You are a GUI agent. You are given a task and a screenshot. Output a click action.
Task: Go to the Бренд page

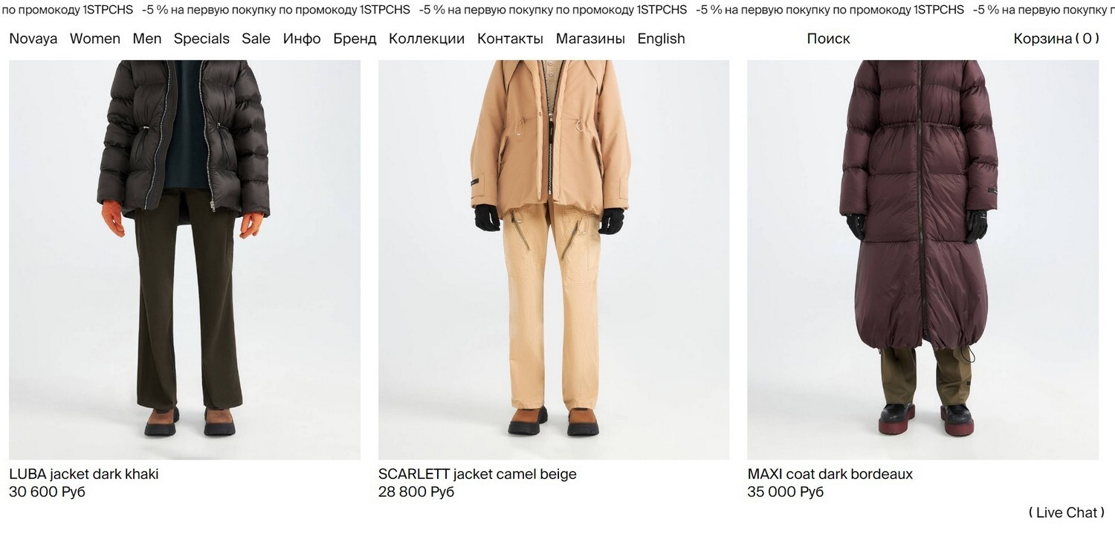[355, 39]
